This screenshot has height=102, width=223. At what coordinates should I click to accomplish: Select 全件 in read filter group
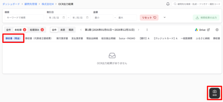[x=54, y=30]
